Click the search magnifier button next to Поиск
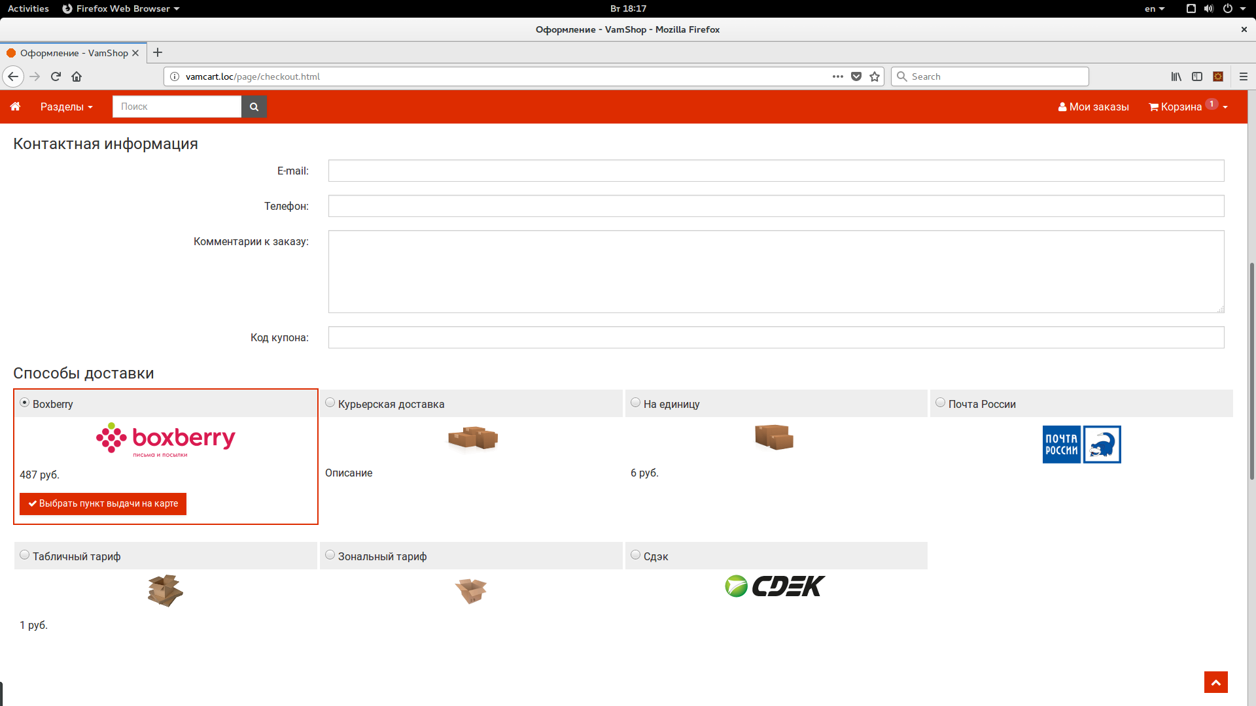Image resolution: width=1256 pixels, height=706 pixels. click(x=254, y=107)
